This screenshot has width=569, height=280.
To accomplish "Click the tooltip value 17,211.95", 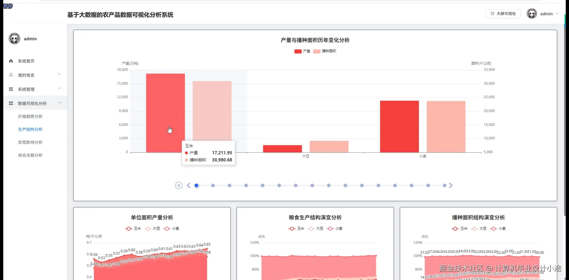I will 222,153.
